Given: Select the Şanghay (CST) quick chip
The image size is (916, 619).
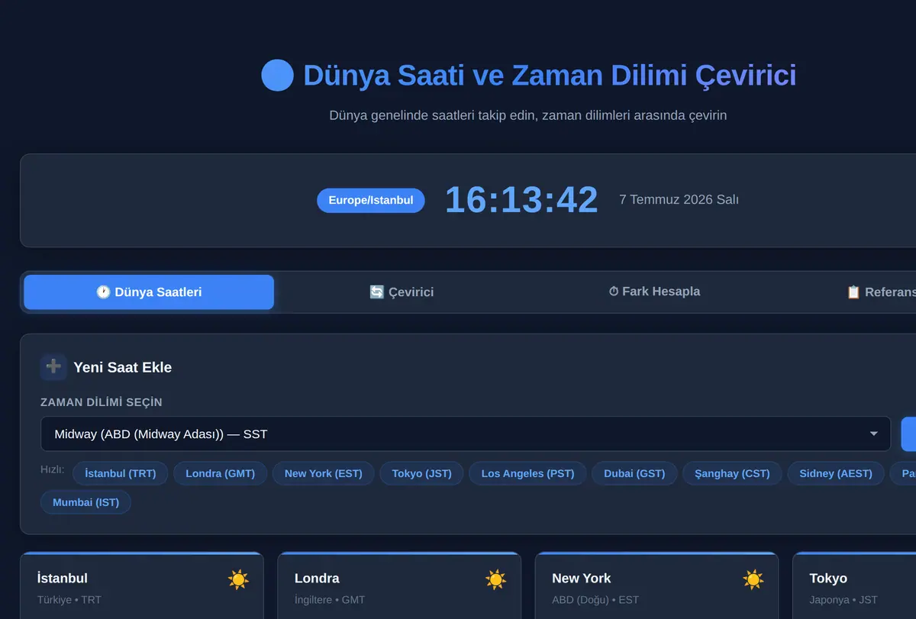Looking at the screenshot, I should 732,473.
